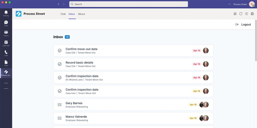Click the Process Street logo icon
Screen dimensions: 257x128
tap(19, 14)
